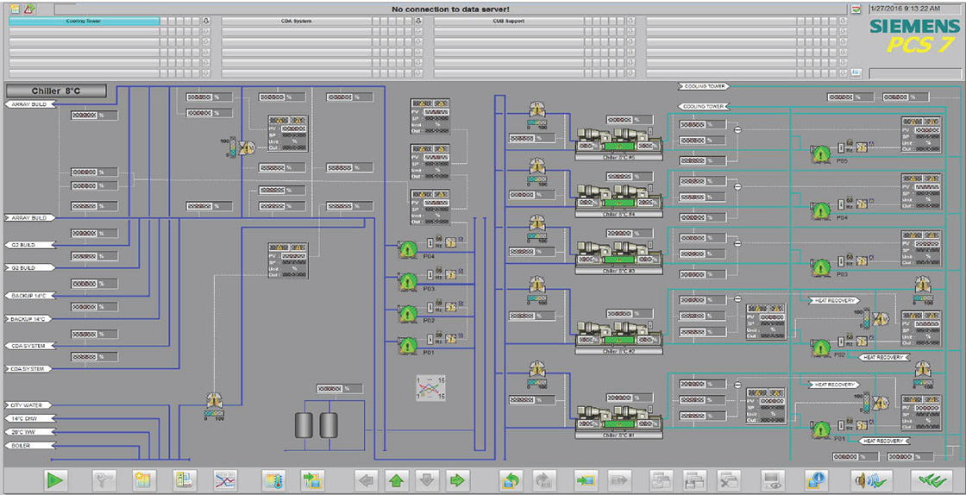Viewport: 966px width, 495px height.
Task: Open the information icon in bottom toolbar
Action: (x=816, y=479)
